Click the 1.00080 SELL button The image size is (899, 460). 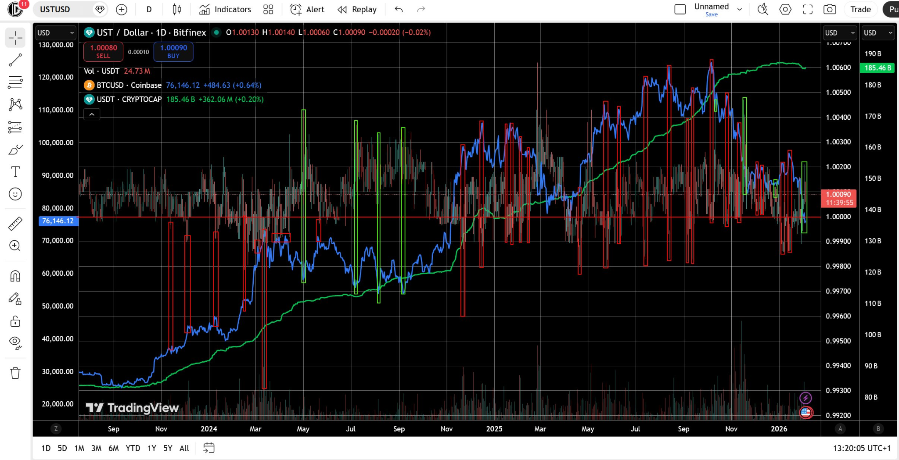click(103, 51)
